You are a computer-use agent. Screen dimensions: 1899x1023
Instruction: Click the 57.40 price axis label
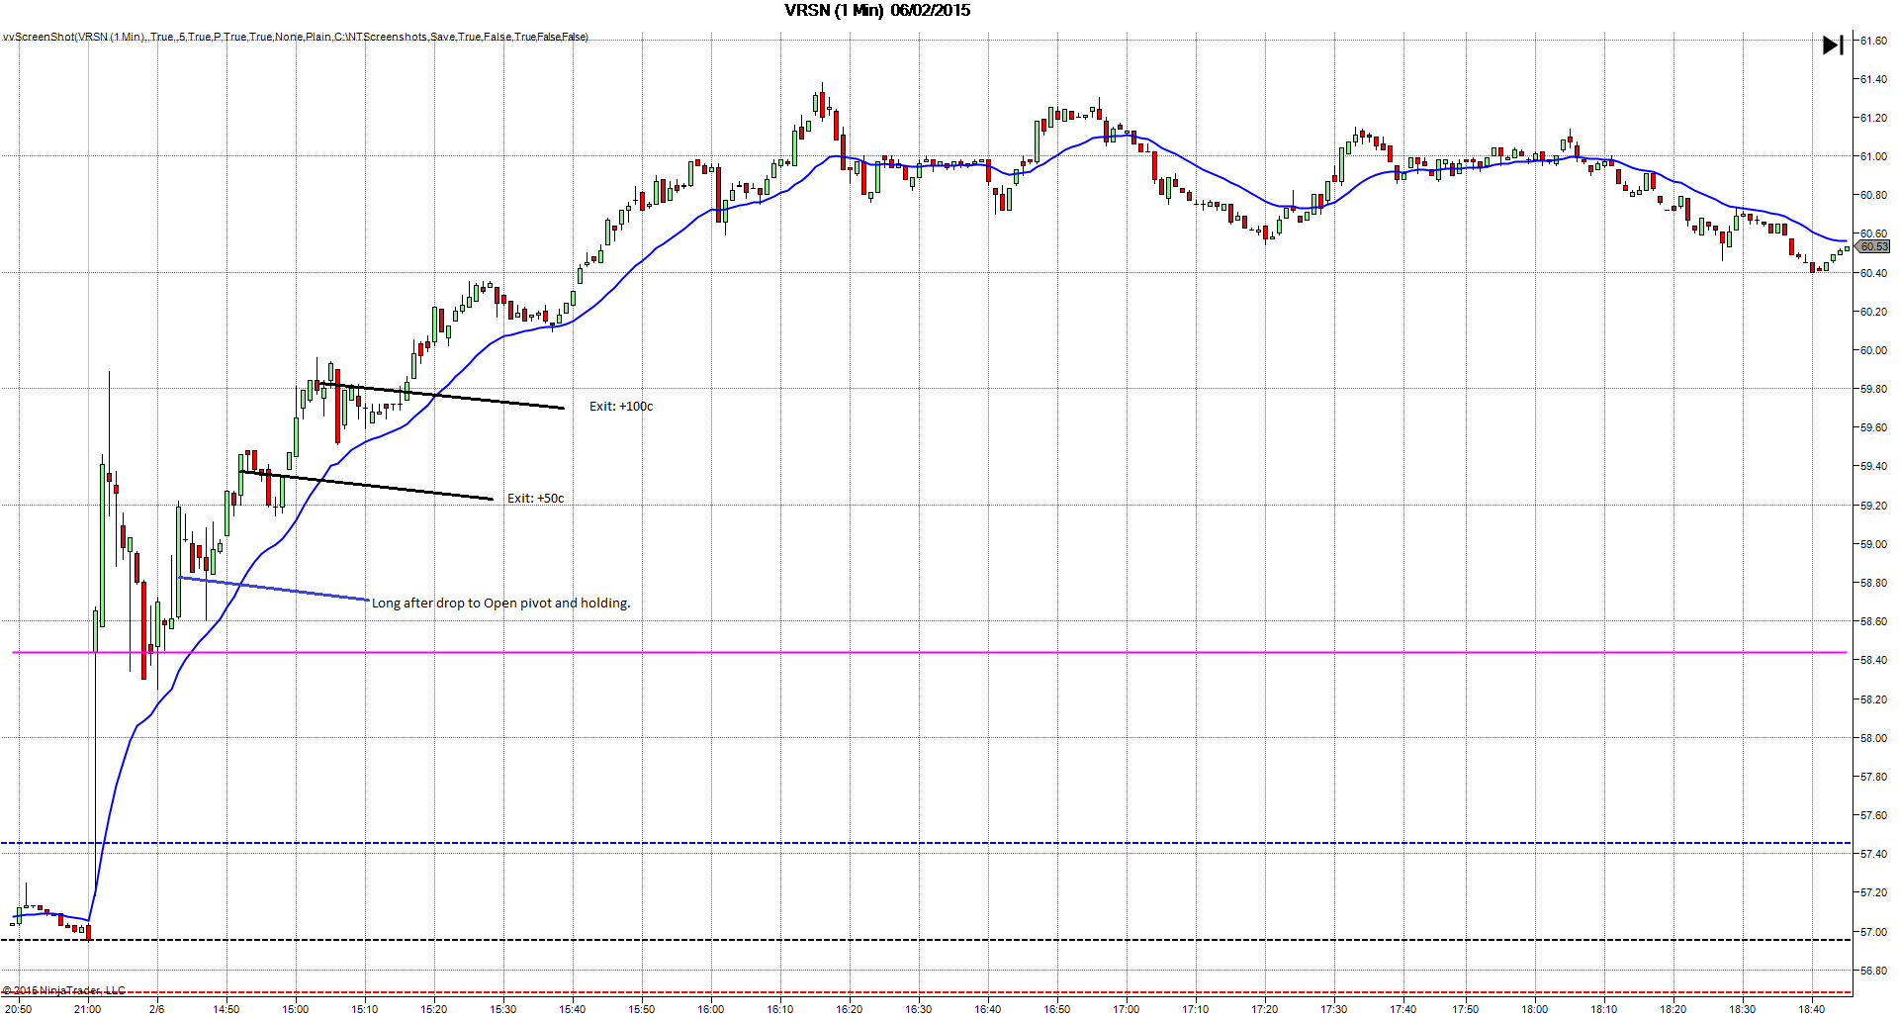click(x=1873, y=854)
